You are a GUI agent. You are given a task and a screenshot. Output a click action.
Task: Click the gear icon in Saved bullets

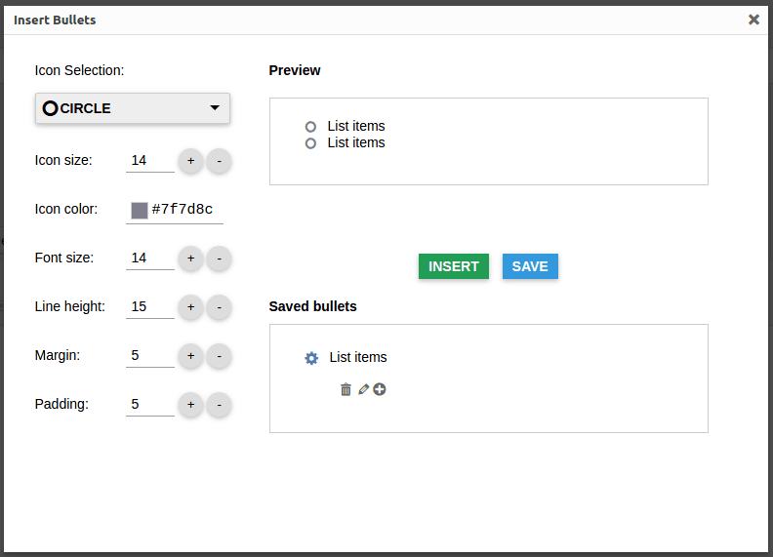pos(311,358)
